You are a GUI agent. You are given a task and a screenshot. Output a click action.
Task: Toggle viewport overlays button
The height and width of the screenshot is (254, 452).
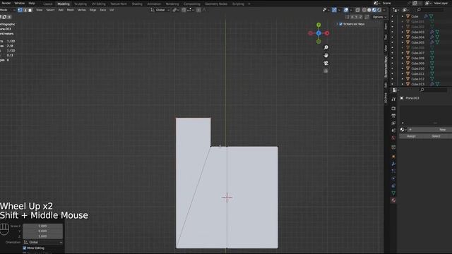tap(346, 10)
